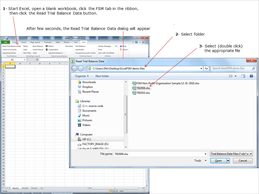Click the Excel zoom slider in status bar
This screenshot has height=194, width=259.
pyautogui.click(x=135, y=191)
